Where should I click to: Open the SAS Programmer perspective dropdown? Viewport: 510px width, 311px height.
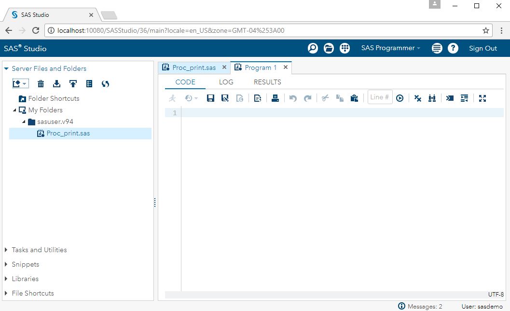(x=391, y=48)
